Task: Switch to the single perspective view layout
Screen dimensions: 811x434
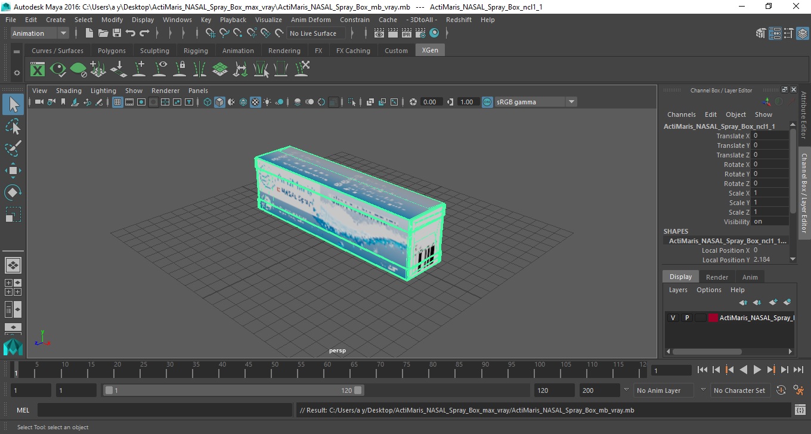Action: pos(13,265)
